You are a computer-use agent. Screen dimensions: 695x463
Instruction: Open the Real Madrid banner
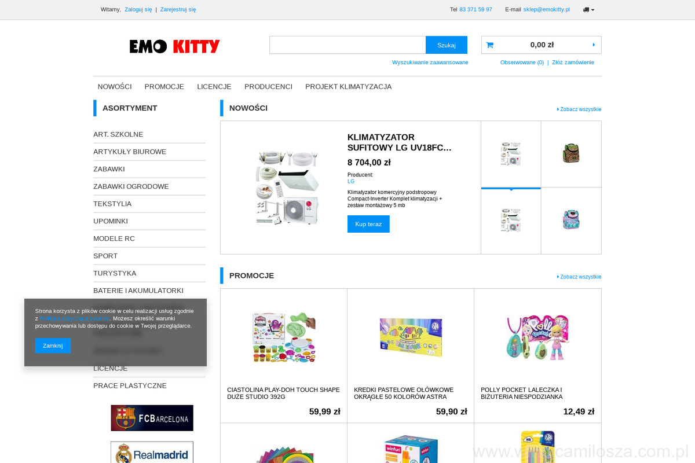pyautogui.click(x=152, y=453)
